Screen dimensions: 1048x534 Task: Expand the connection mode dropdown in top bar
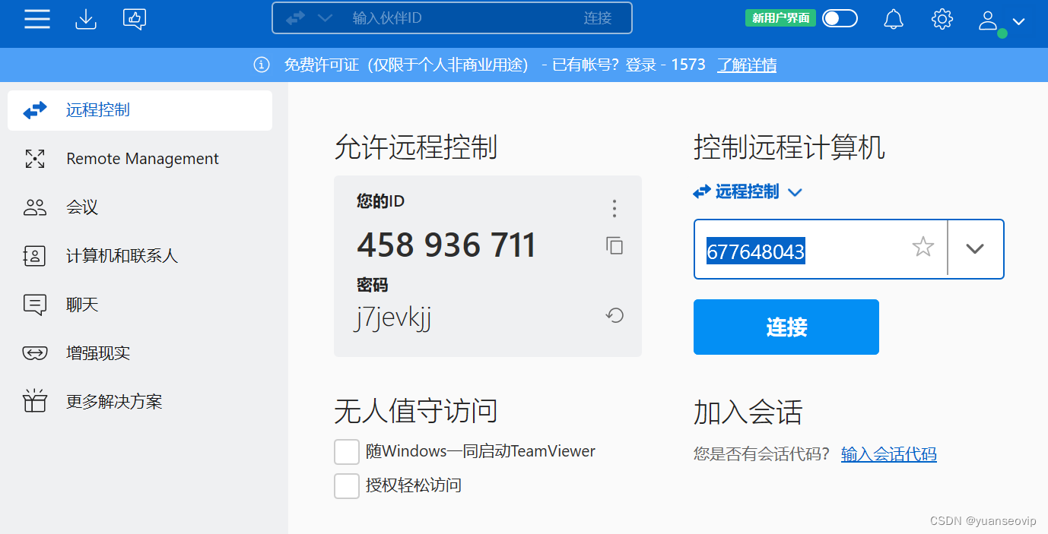(x=325, y=18)
